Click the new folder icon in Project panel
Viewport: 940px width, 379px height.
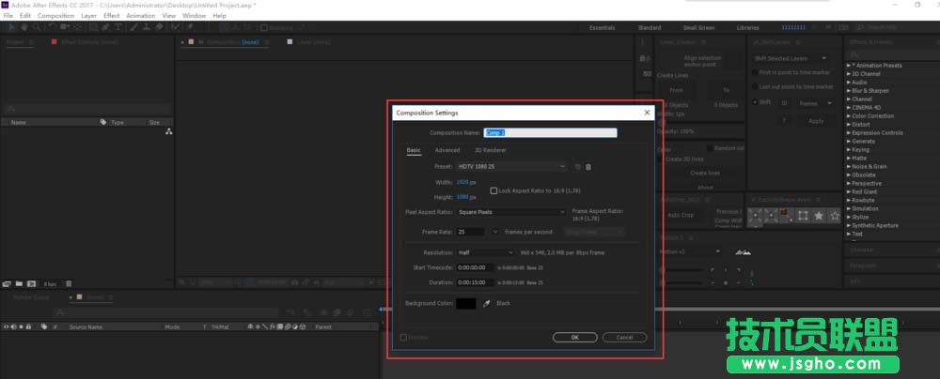tap(19, 282)
